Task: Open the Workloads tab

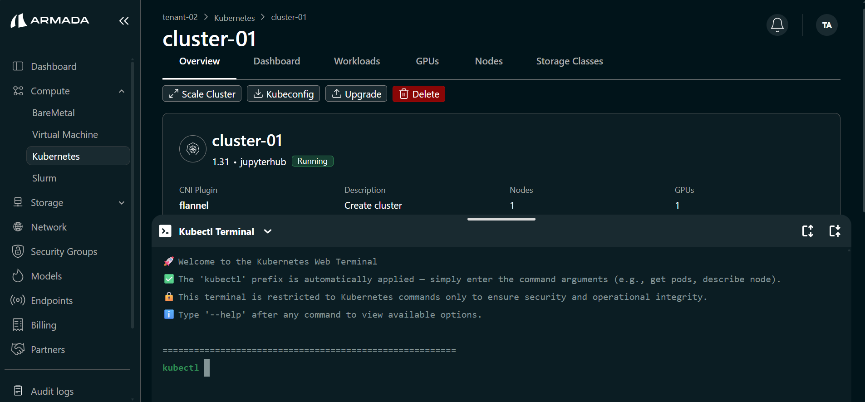Action: tap(357, 61)
